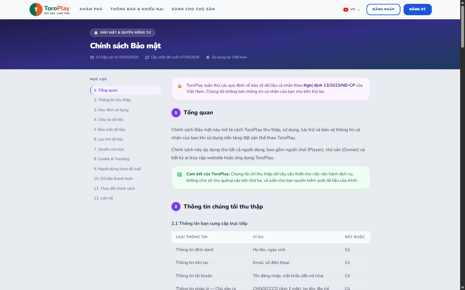This screenshot has height=290, width=465.
Task: Open Thông báo & Khiếu nại menu
Action: pos(137,9)
